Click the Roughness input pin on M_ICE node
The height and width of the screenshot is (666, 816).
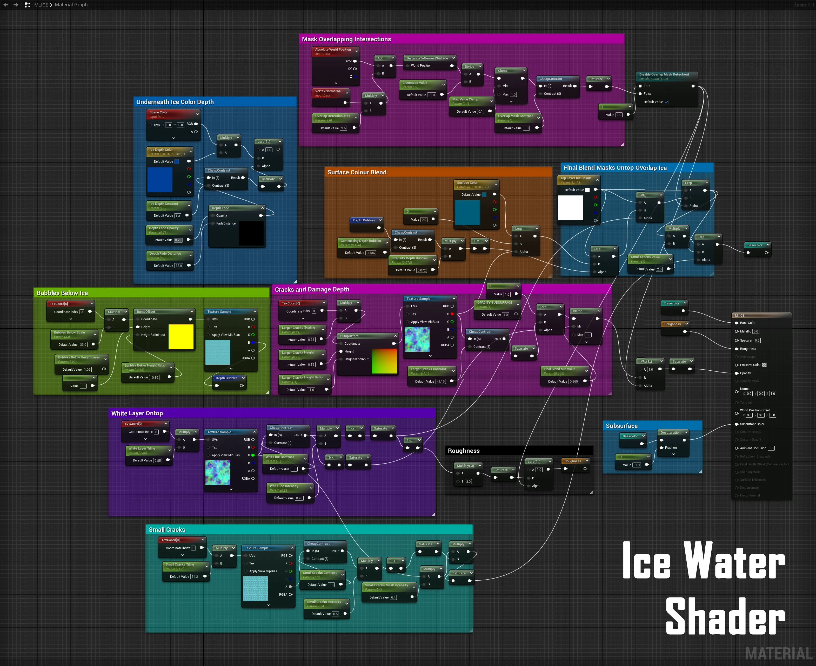[737, 349]
